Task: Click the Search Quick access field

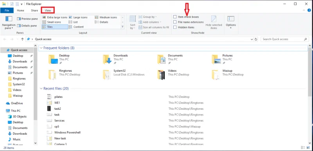Action: 285,39
